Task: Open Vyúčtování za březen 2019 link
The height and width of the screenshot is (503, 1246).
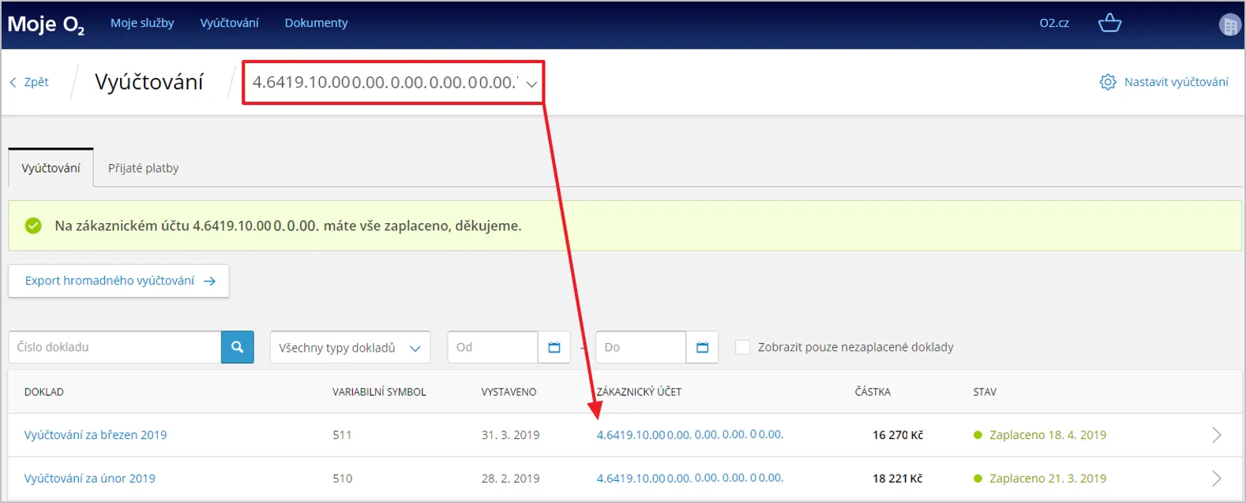Action: 96,434
